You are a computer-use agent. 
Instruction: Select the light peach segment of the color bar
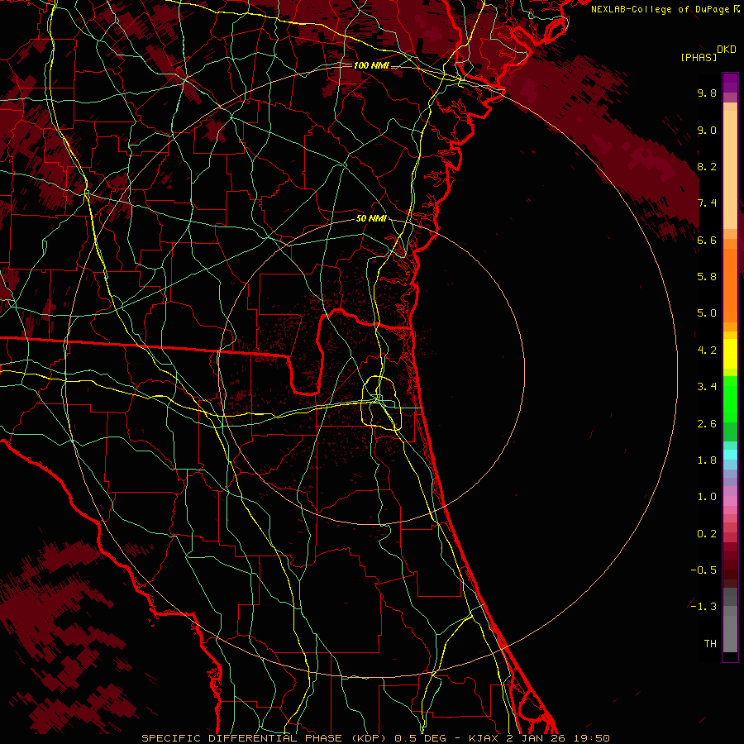click(730, 169)
